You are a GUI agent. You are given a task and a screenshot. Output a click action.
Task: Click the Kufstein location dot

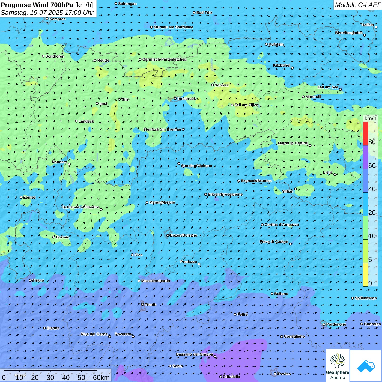click(267, 44)
